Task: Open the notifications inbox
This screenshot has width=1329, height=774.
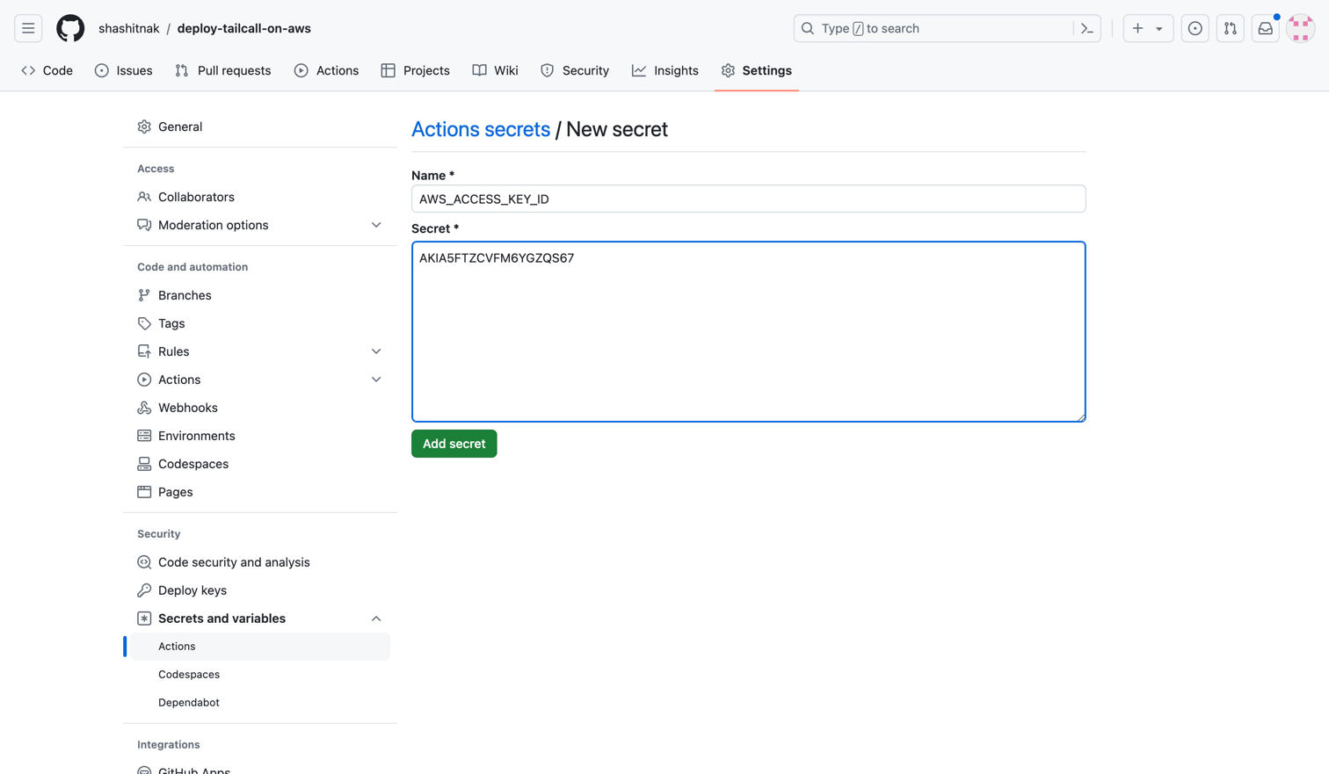Action: [1265, 28]
